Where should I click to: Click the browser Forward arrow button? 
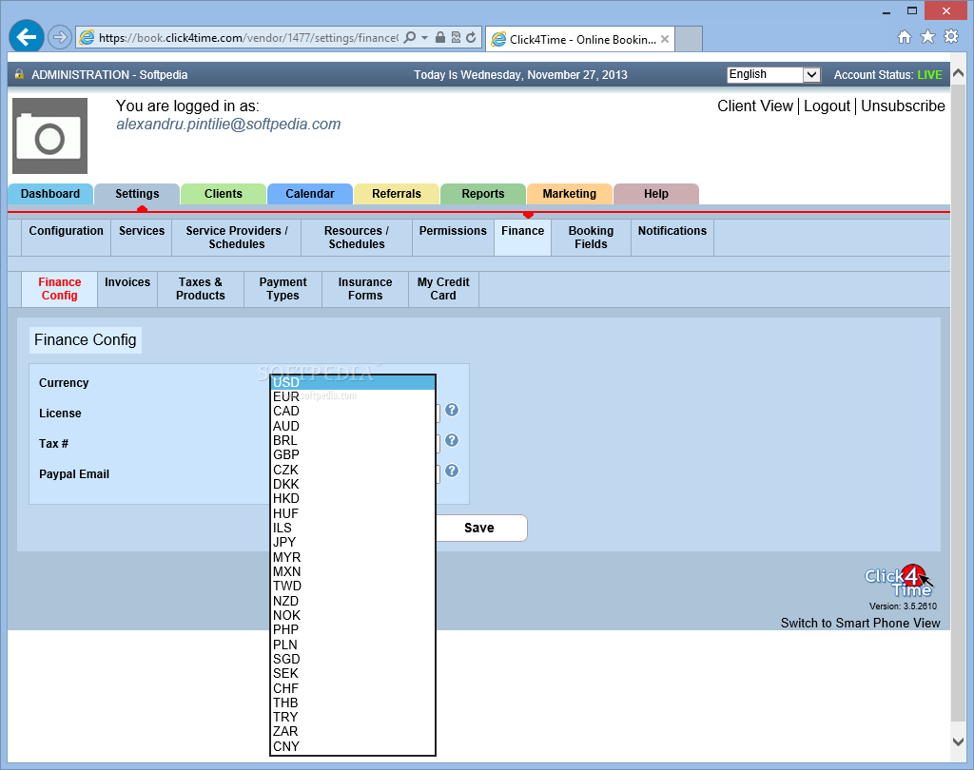[x=60, y=37]
